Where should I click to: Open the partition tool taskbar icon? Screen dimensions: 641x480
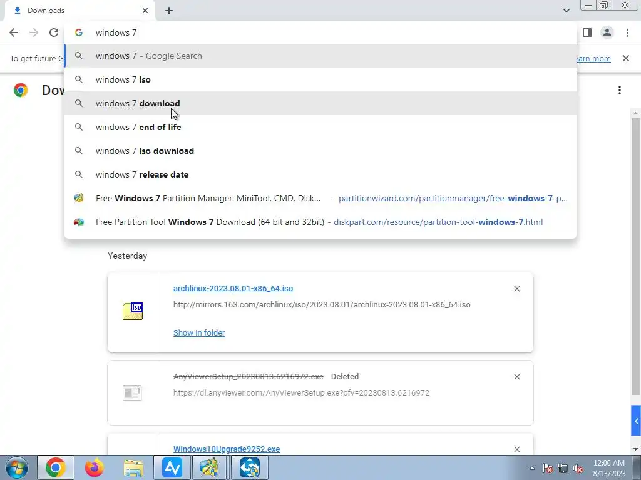[209, 467]
